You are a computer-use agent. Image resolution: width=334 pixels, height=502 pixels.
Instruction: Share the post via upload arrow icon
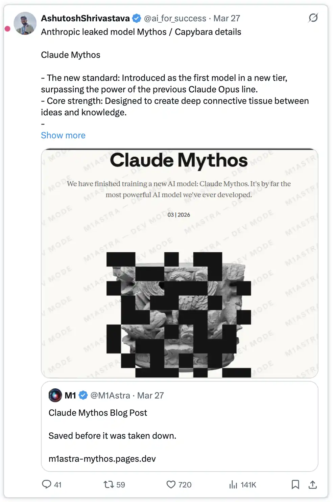click(x=313, y=484)
